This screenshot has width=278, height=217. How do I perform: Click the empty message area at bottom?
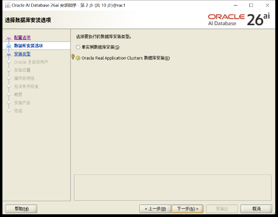(173, 188)
